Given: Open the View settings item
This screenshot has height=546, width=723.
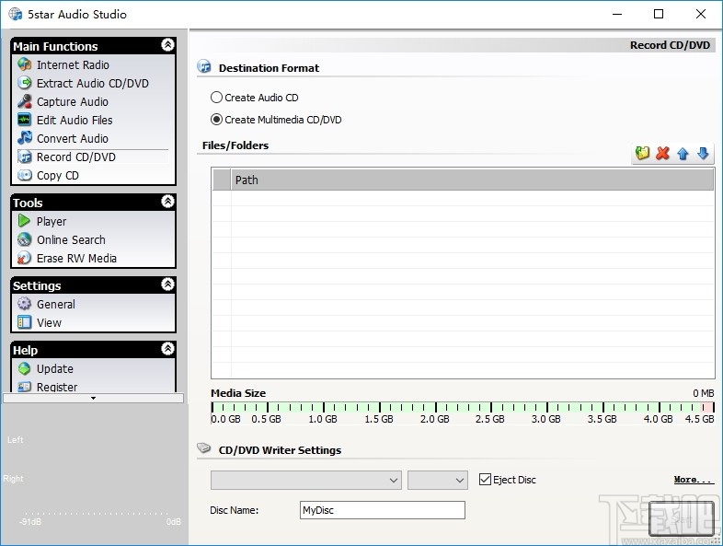Looking at the screenshot, I should tap(49, 322).
